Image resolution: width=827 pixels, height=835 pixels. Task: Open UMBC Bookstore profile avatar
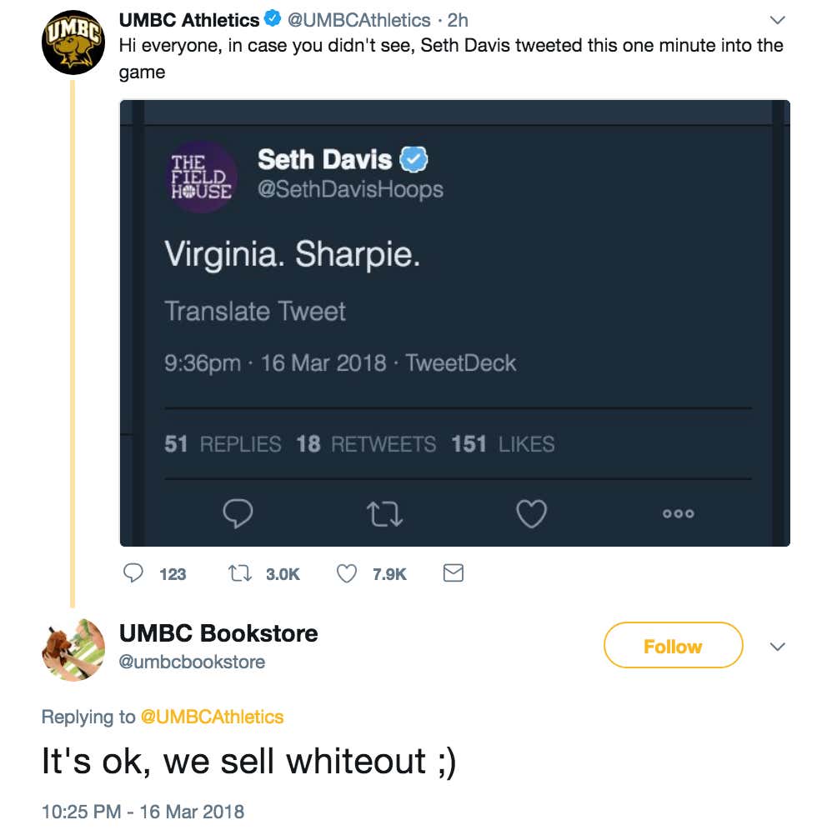click(x=73, y=648)
